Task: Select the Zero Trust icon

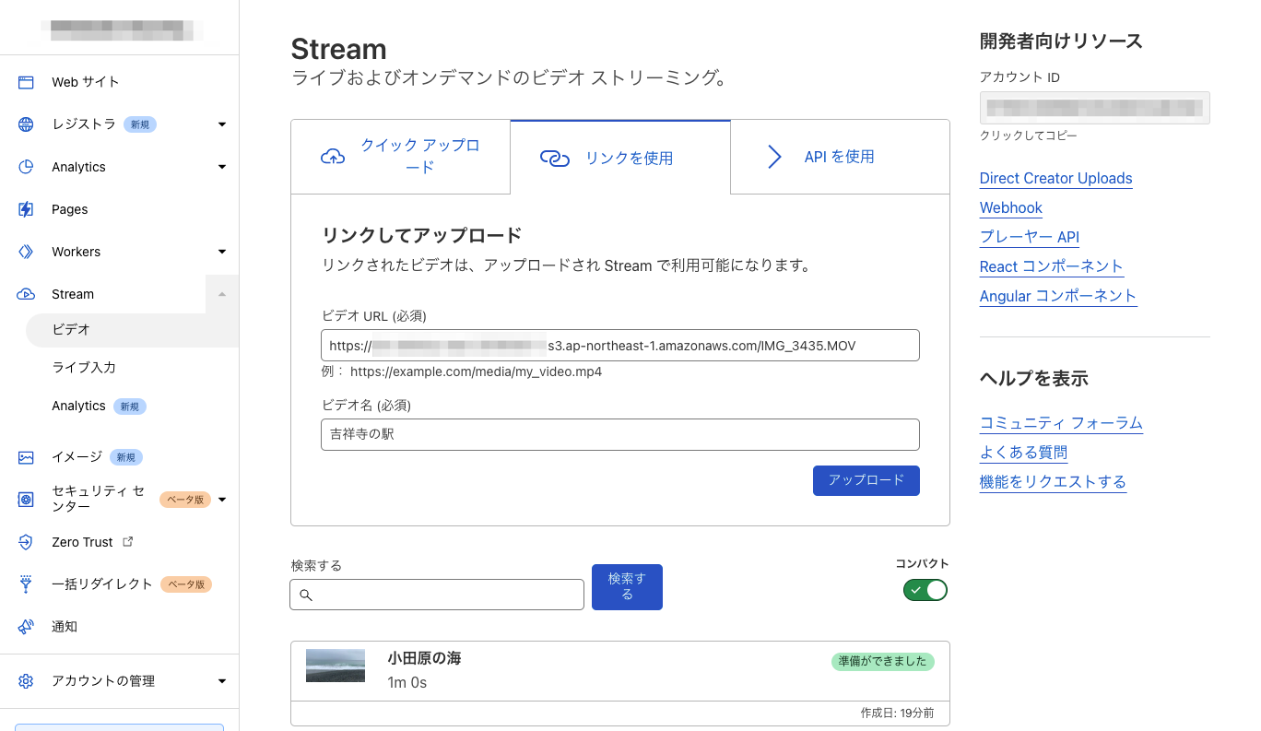Action: pyautogui.click(x=26, y=541)
